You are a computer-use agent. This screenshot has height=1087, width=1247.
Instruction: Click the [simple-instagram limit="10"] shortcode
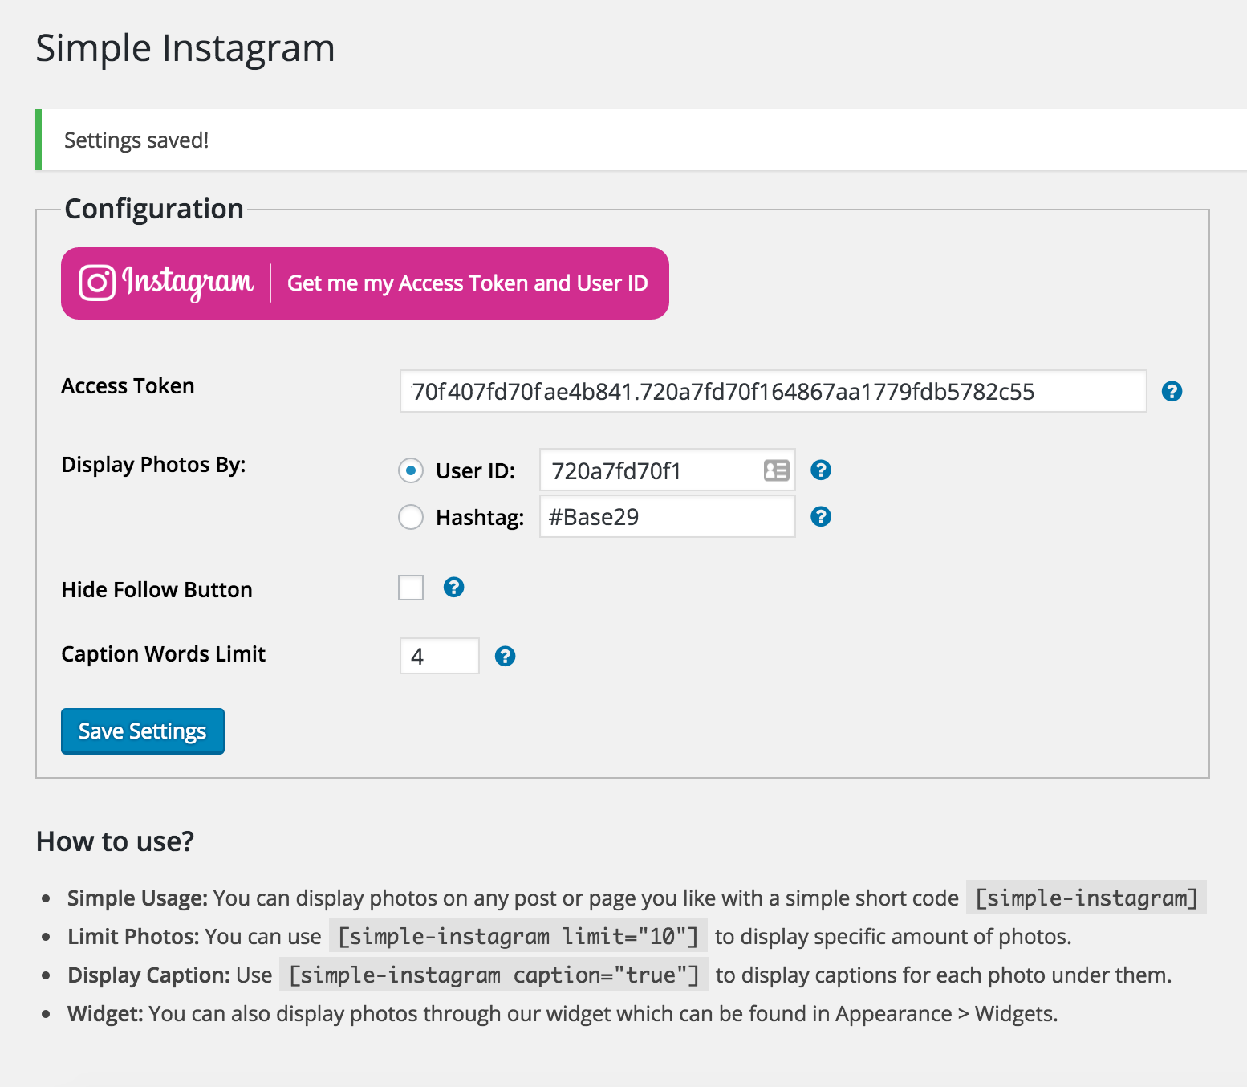coord(518,936)
